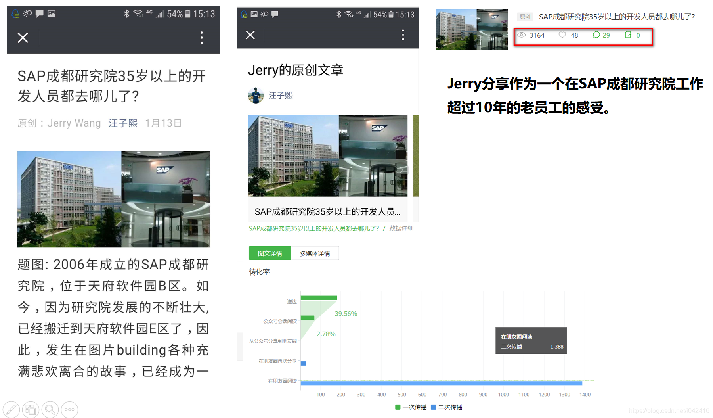Image resolution: width=713 pixels, height=418 pixels.
Task: Click the 汪子熙 avatar picture
Action: (256, 96)
